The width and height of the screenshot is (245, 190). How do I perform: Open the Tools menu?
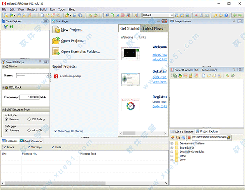[62, 9]
